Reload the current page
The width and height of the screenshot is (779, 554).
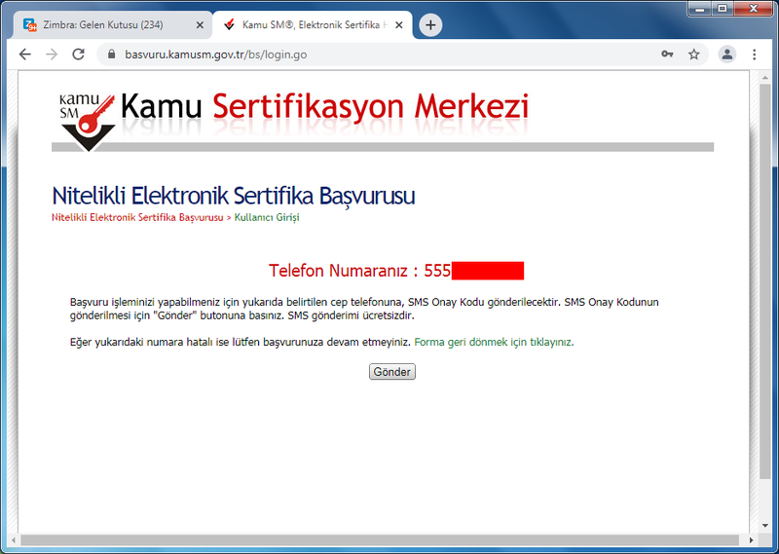click(x=78, y=55)
